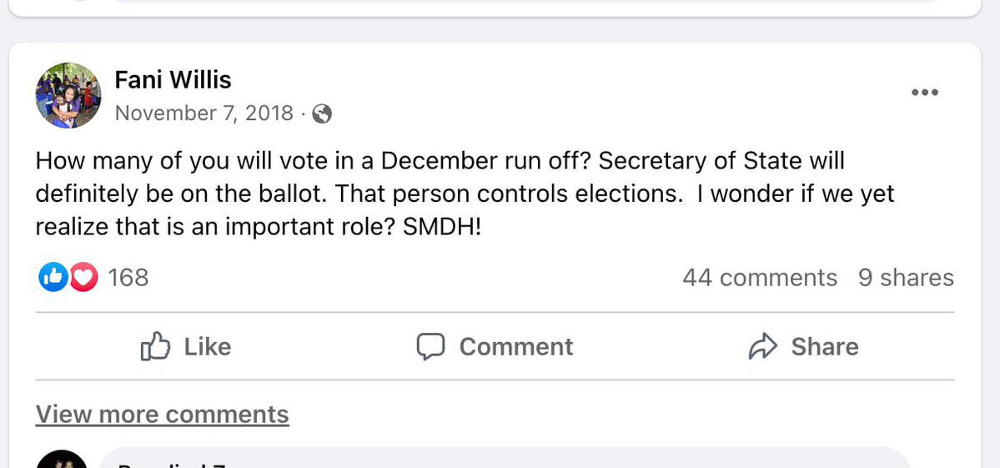
Task: Click the speech bubble icon beside Comment
Action: pos(430,346)
